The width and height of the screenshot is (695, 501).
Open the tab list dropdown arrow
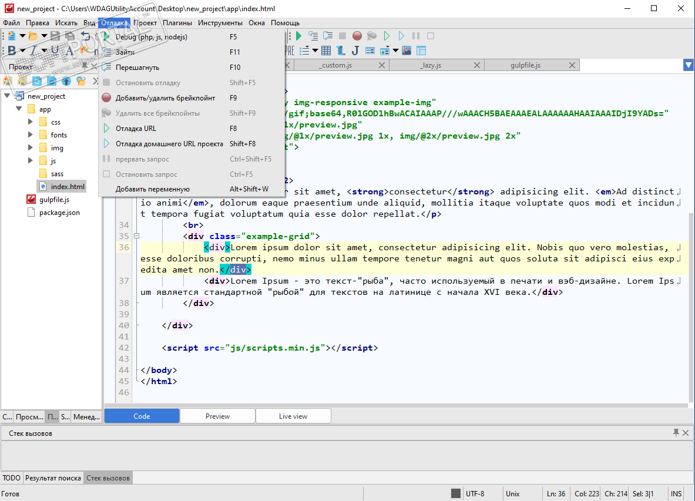point(688,65)
